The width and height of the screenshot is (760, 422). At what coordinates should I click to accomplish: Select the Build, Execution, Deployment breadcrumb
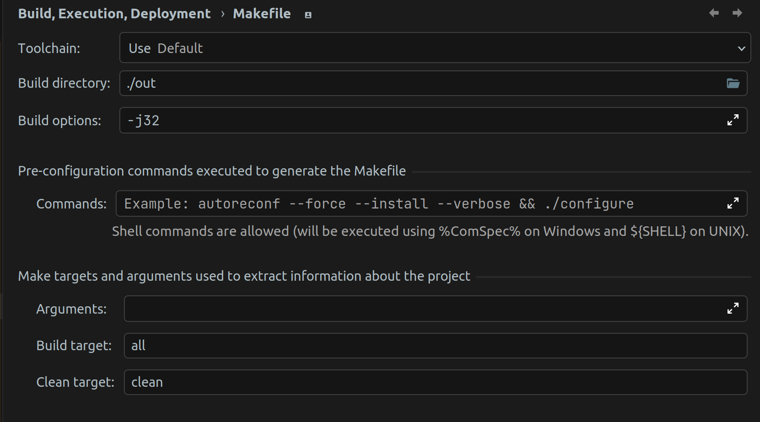click(114, 13)
